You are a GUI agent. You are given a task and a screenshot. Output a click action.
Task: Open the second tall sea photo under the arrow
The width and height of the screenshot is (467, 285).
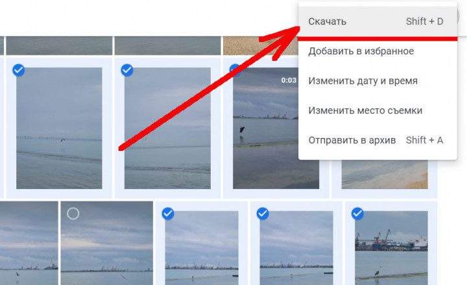pyautogui.click(x=167, y=128)
